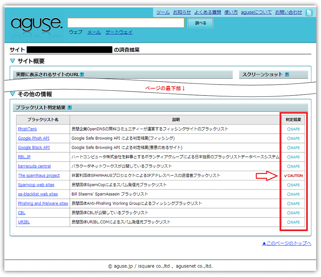Viewport: 321px width, 277px height.
Task: Open help icon beside ブラックリスト判定結果
Action: [x=70, y=107]
